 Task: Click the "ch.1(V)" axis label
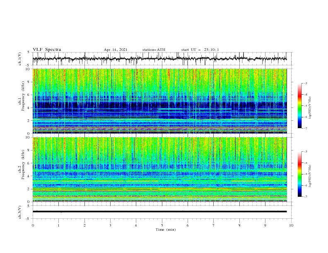click(x=20, y=59)
